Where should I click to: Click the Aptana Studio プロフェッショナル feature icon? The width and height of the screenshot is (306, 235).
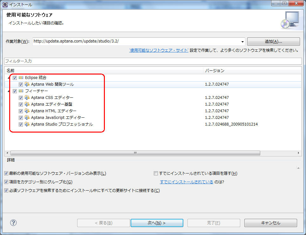coord(27,124)
